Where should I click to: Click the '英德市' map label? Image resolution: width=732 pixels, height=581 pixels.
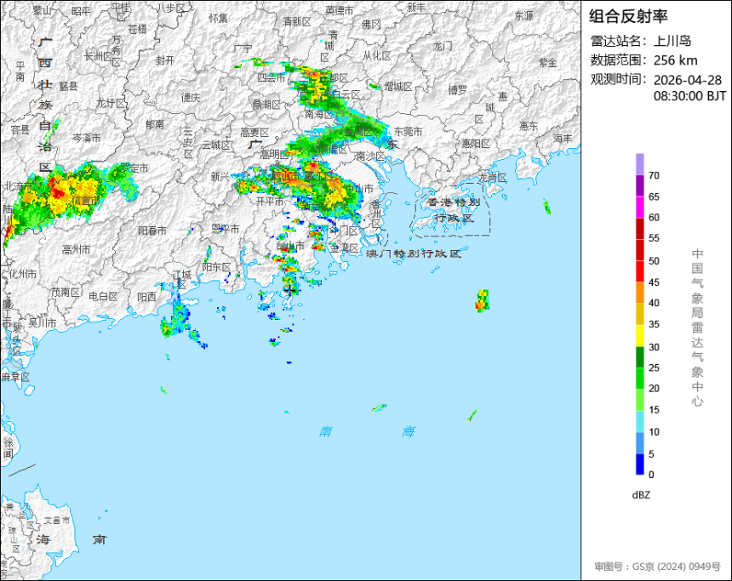340,10
